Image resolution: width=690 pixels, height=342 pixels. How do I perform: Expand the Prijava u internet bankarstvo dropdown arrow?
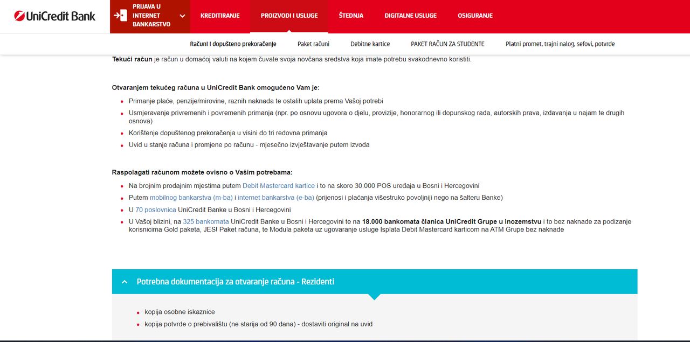point(182,16)
